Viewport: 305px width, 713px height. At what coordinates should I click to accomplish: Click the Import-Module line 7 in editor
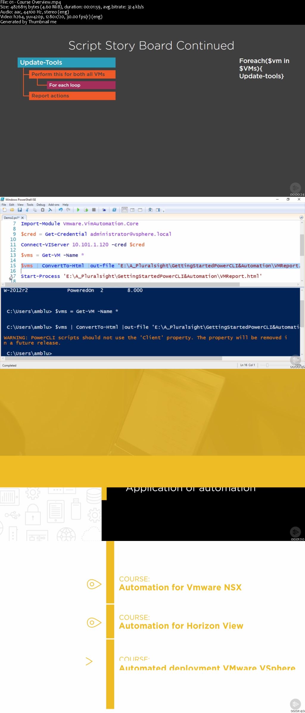(80, 224)
